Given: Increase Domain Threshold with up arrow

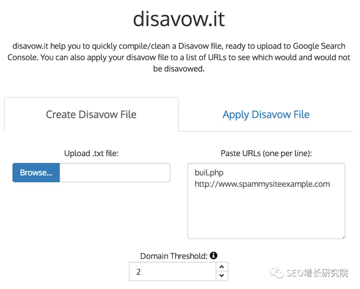Looking at the screenshot, I should pos(222,267).
